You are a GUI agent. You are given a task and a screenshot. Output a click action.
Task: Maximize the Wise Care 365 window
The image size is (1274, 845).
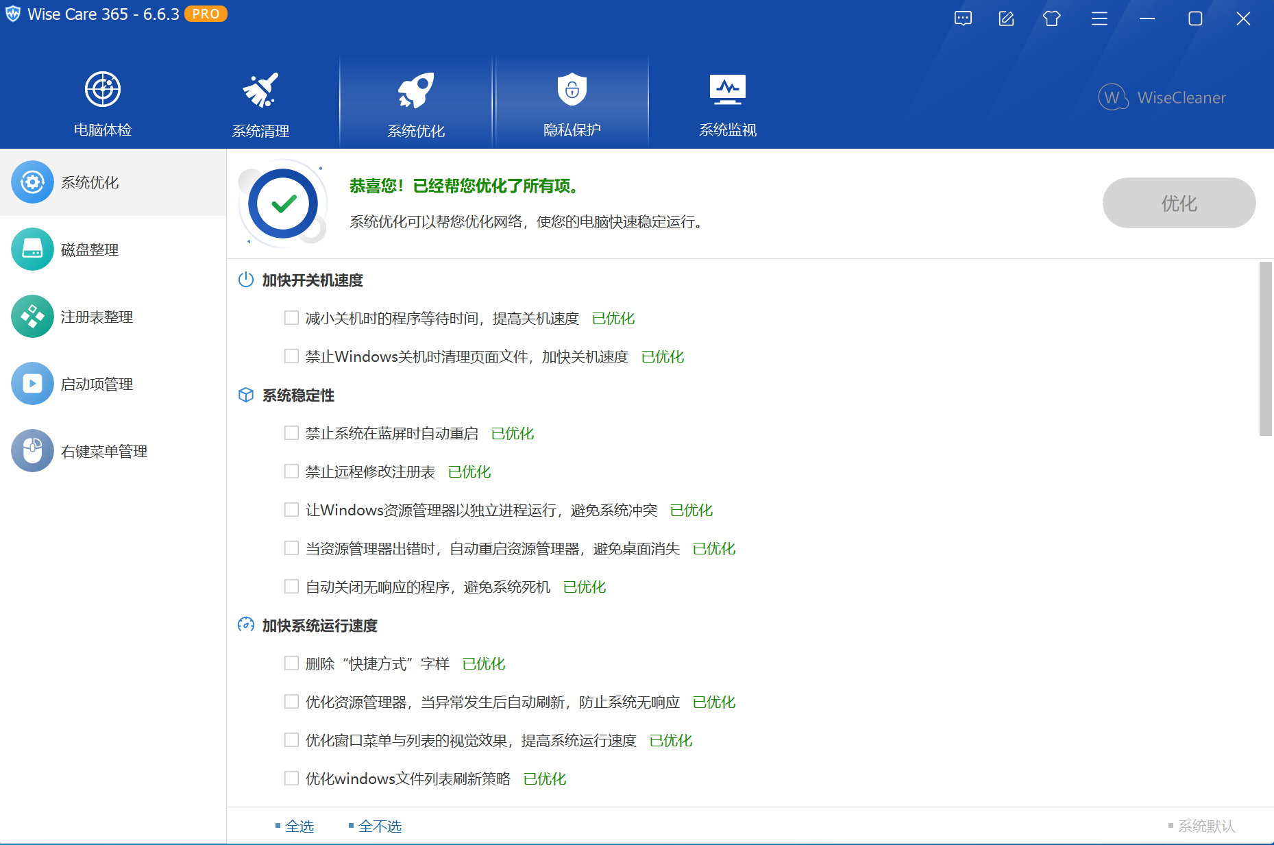1195,19
